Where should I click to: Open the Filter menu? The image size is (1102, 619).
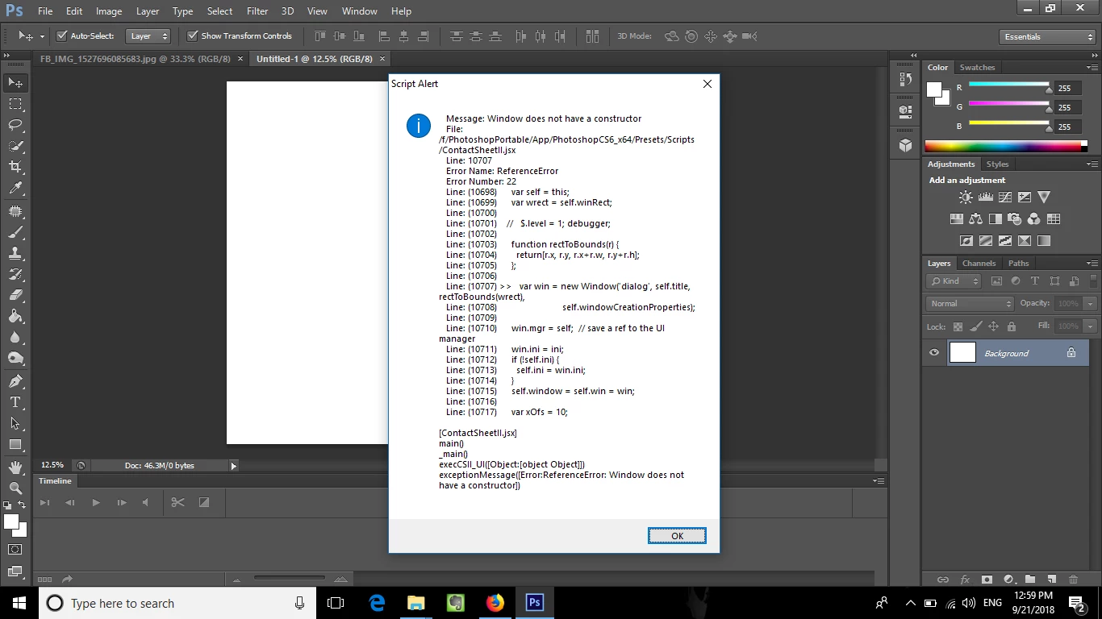[257, 11]
